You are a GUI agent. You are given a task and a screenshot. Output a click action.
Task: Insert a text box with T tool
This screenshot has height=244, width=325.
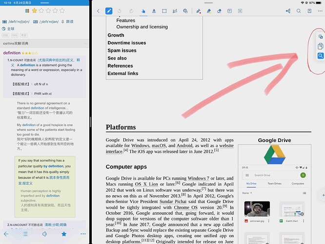click(230, 11)
